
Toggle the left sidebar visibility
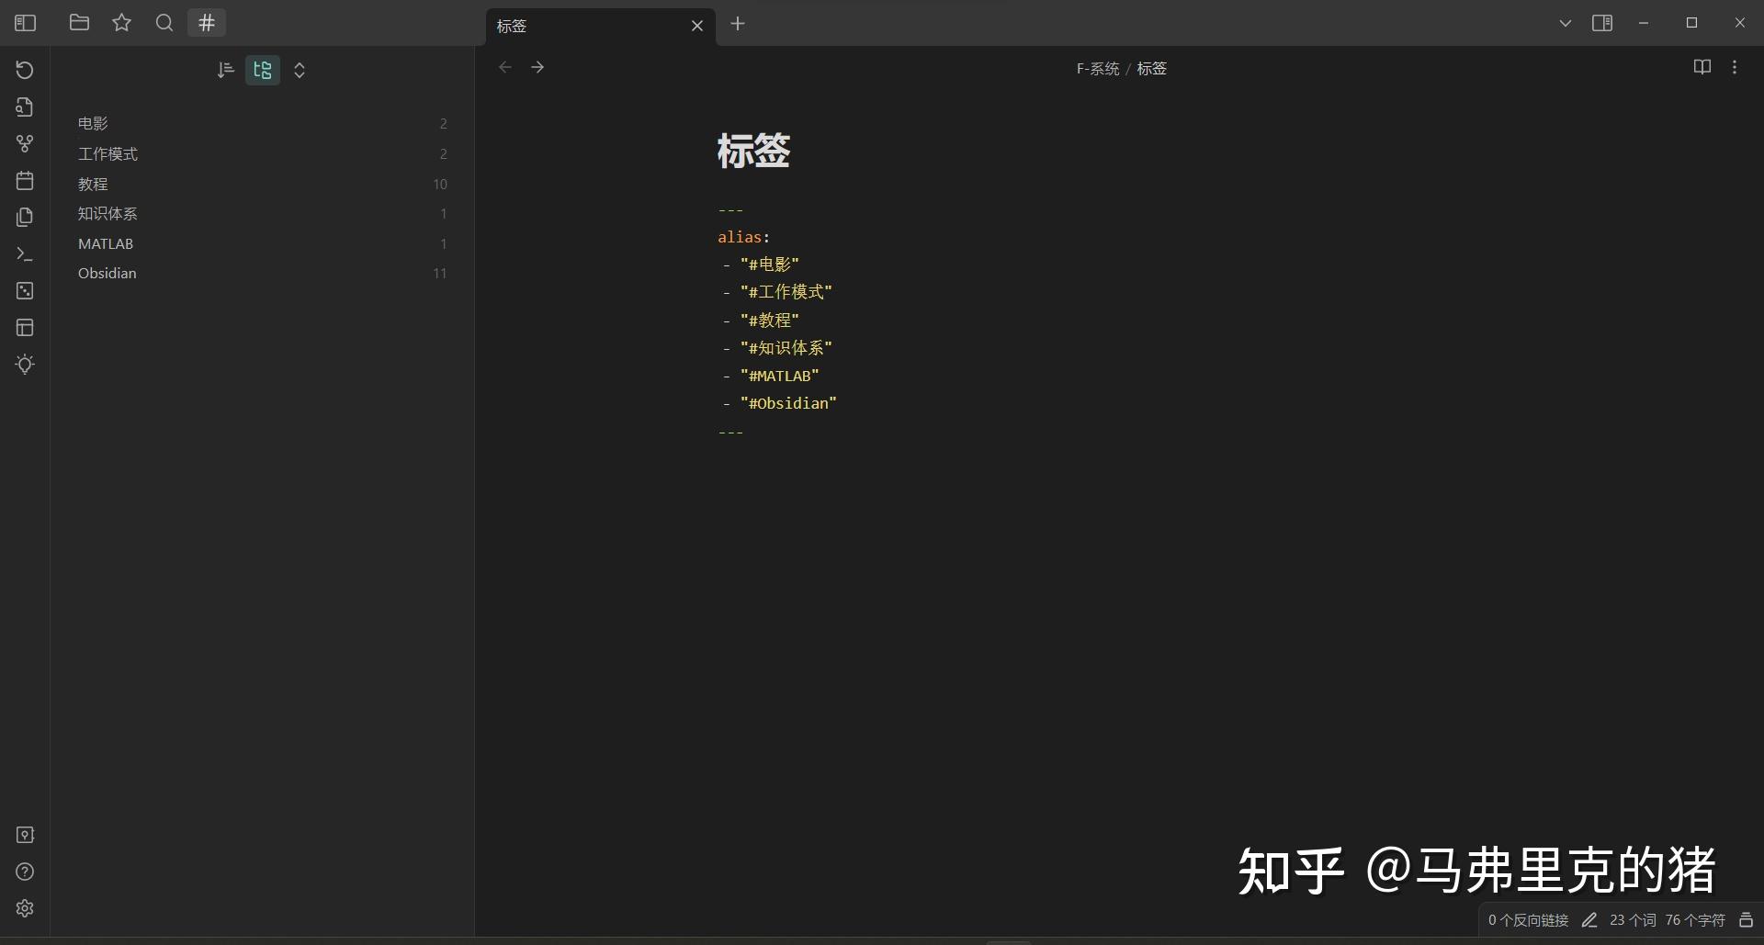(x=25, y=23)
